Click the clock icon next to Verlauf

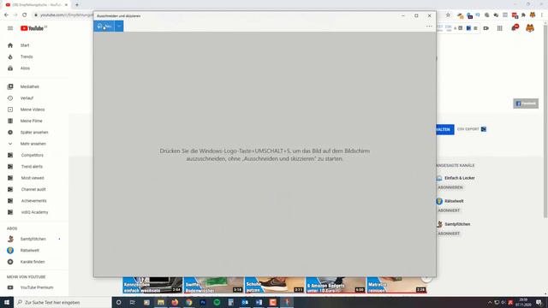point(10,98)
